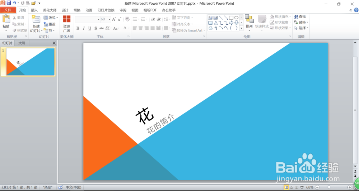Increase font size with the larger A icon
359x191 pixels.
click(114, 19)
